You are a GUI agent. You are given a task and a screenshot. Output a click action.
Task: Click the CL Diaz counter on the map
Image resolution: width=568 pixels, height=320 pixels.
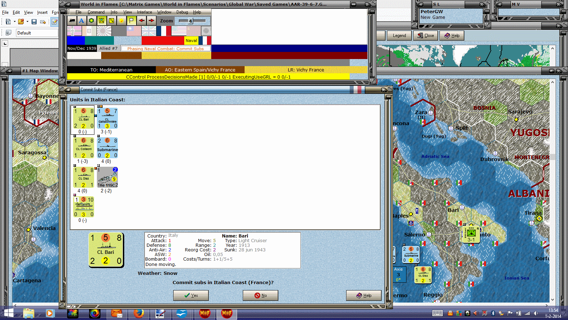tap(423, 275)
